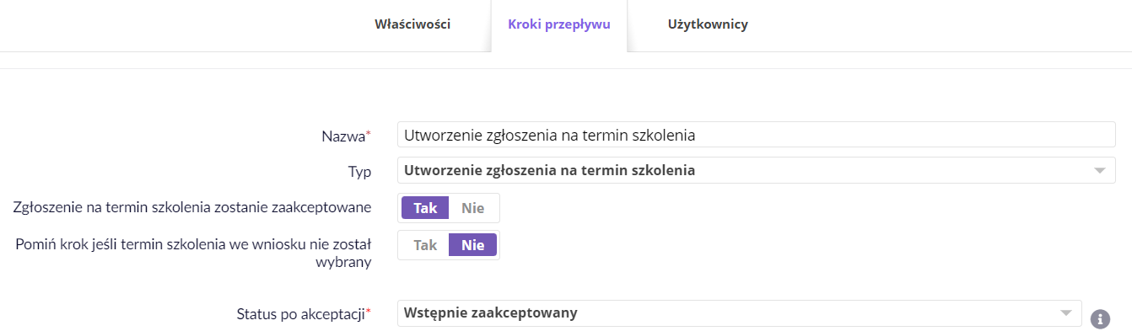
Task: Expand the Typ dropdown arrow
Action: [x=1098, y=170]
